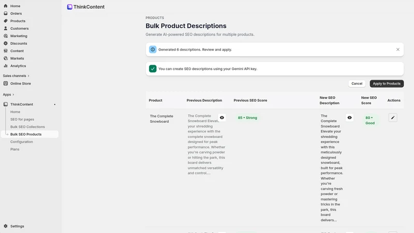Click the Settings gear icon
Screen dimensions: 414x233
pos(6,226)
